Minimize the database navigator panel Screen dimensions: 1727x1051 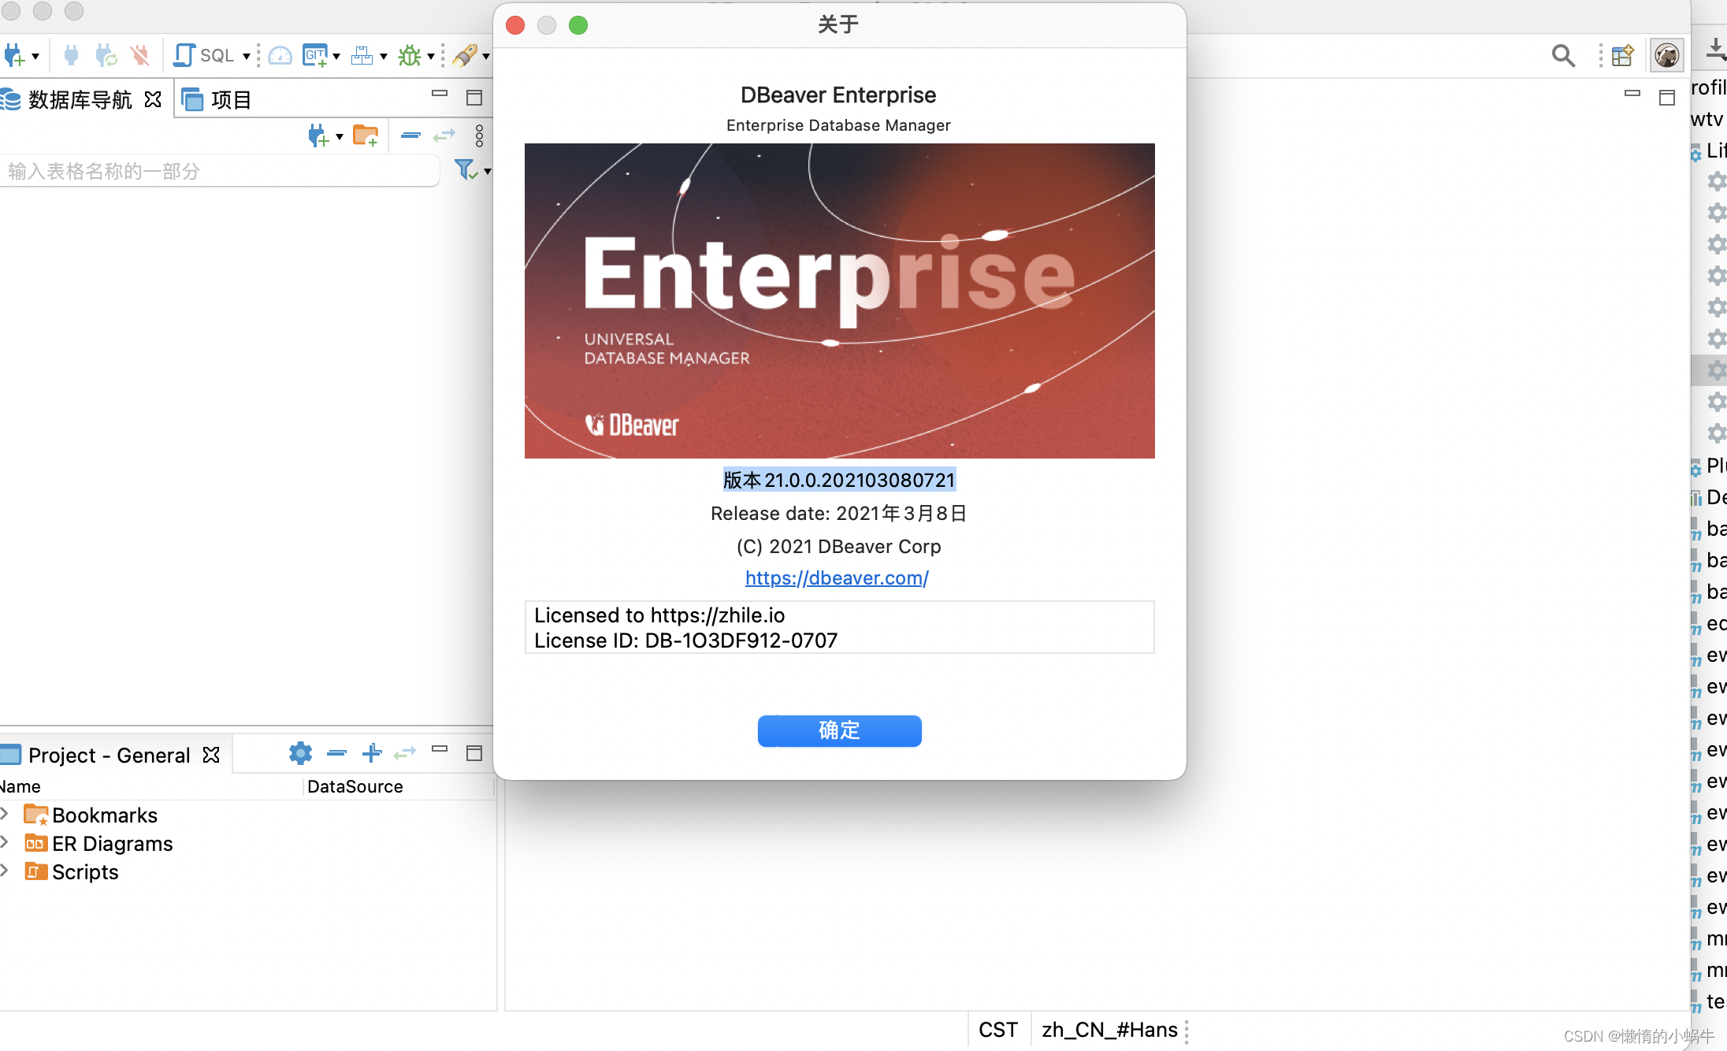tap(440, 94)
